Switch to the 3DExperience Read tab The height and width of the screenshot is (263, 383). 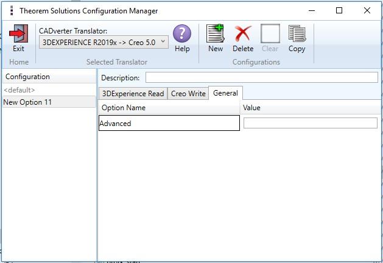coord(133,94)
